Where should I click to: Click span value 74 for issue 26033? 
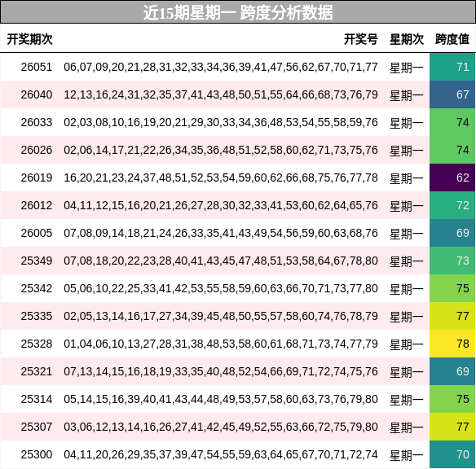coord(452,122)
